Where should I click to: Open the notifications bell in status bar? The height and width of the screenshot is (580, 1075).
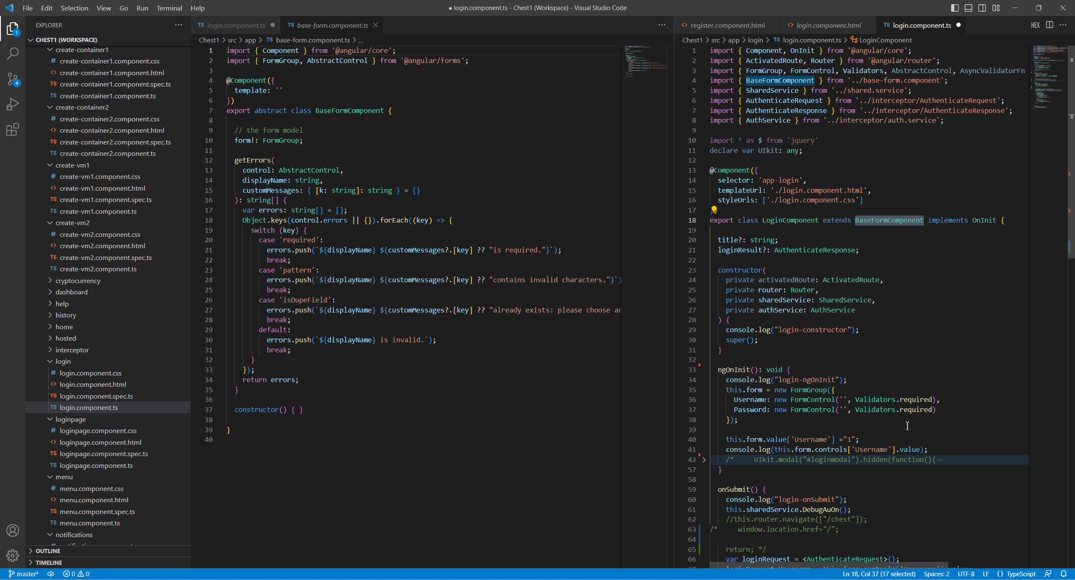(x=1064, y=574)
